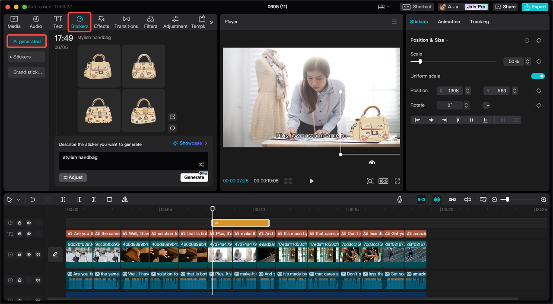Expand more tabs with double chevron
553x304 pixels.
211,22
